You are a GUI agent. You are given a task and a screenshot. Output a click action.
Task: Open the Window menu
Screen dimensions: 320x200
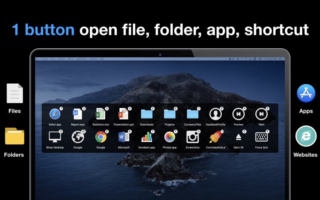coord(93,59)
